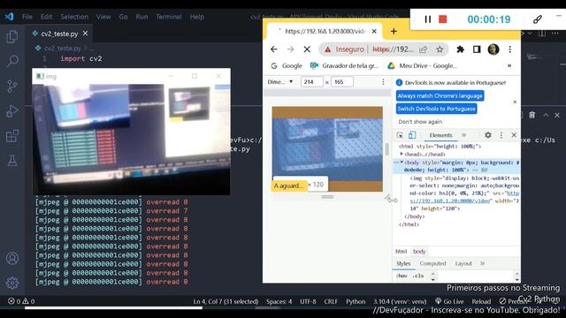Viewport: 566px width, 318px height.
Task: Open the Selection menu
Action: 74,17
